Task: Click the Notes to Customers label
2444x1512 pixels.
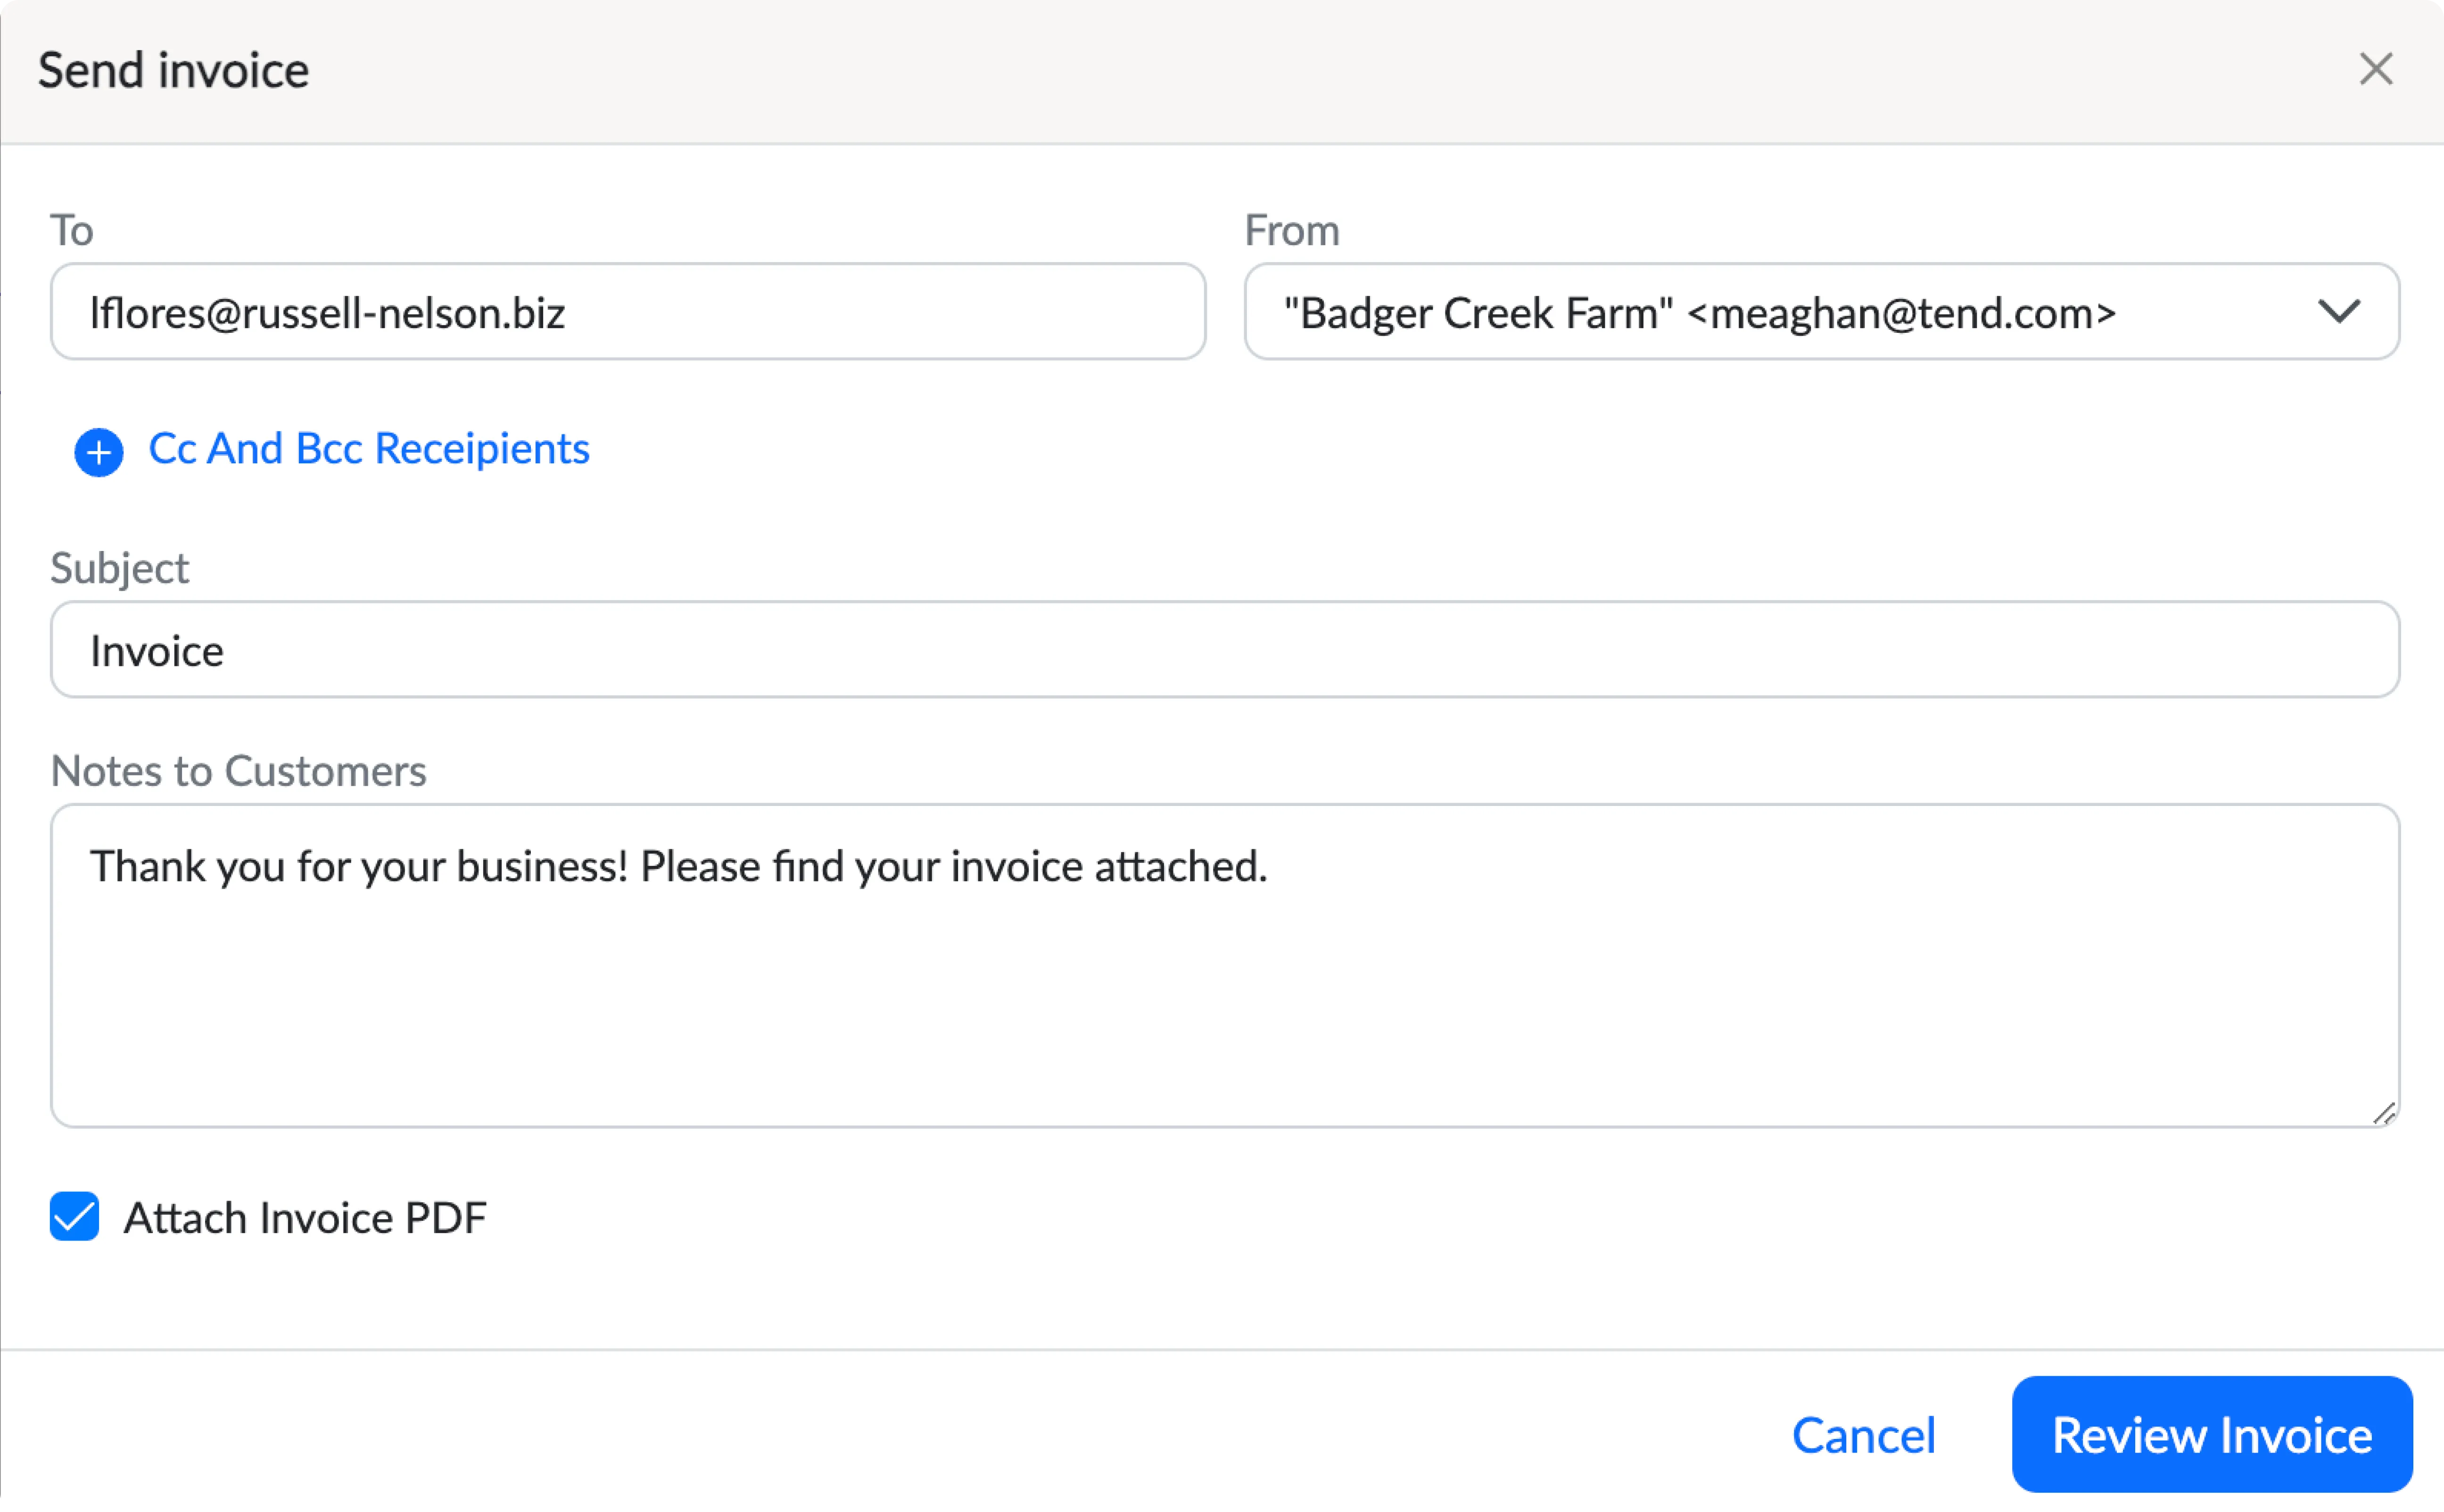Action: pyautogui.click(x=238, y=771)
